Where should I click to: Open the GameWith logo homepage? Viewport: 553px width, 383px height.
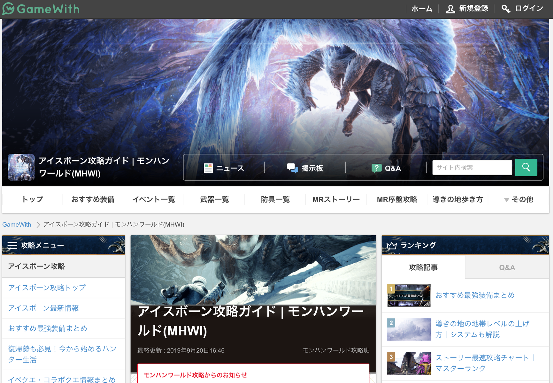click(41, 9)
